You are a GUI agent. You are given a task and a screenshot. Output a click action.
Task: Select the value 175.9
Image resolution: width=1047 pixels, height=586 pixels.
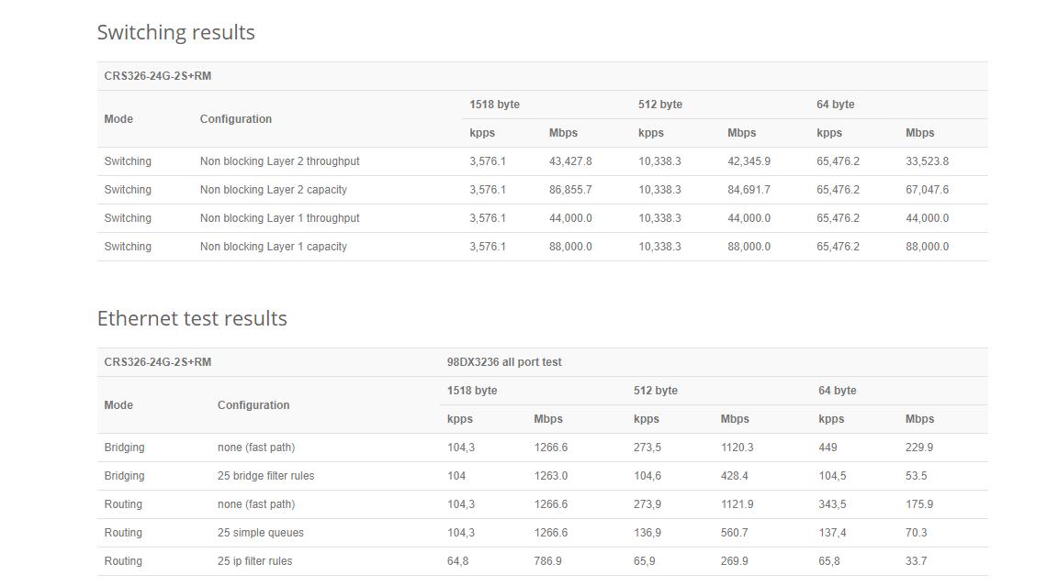pos(918,504)
